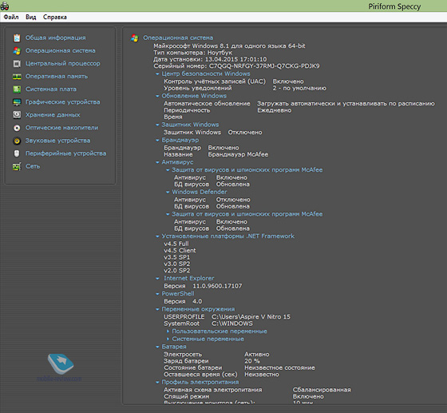Open the Графические устройства section
The height and width of the screenshot is (413, 447).
pyautogui.click(x=63, y=102)
